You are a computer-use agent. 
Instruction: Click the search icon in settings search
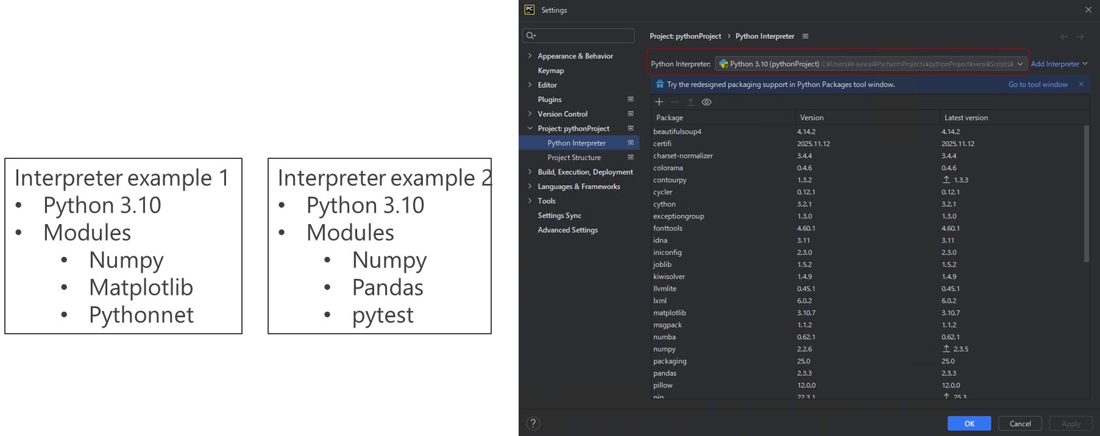(531, 35)
